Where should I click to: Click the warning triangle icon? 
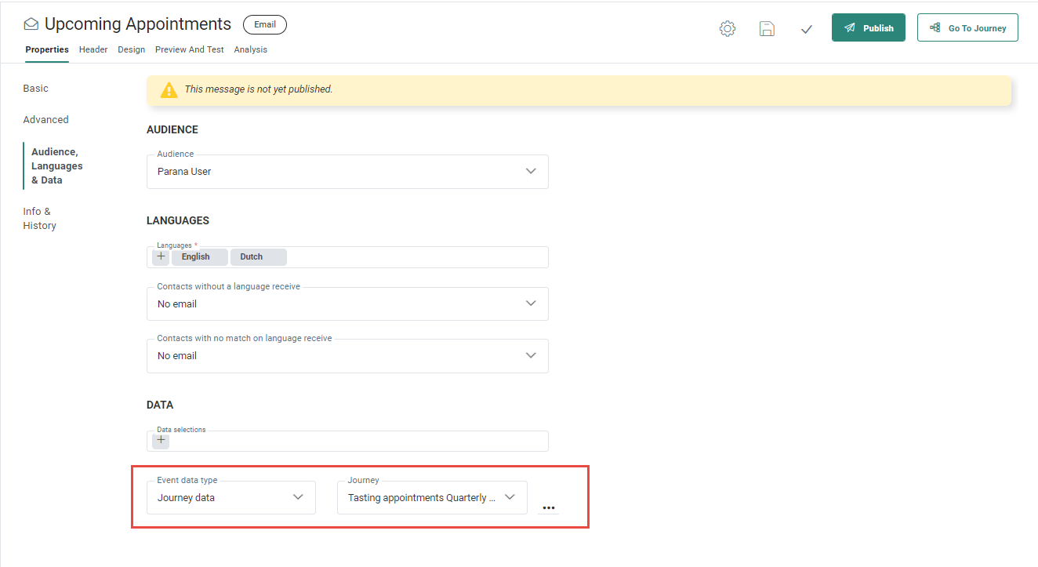point(169,90)
